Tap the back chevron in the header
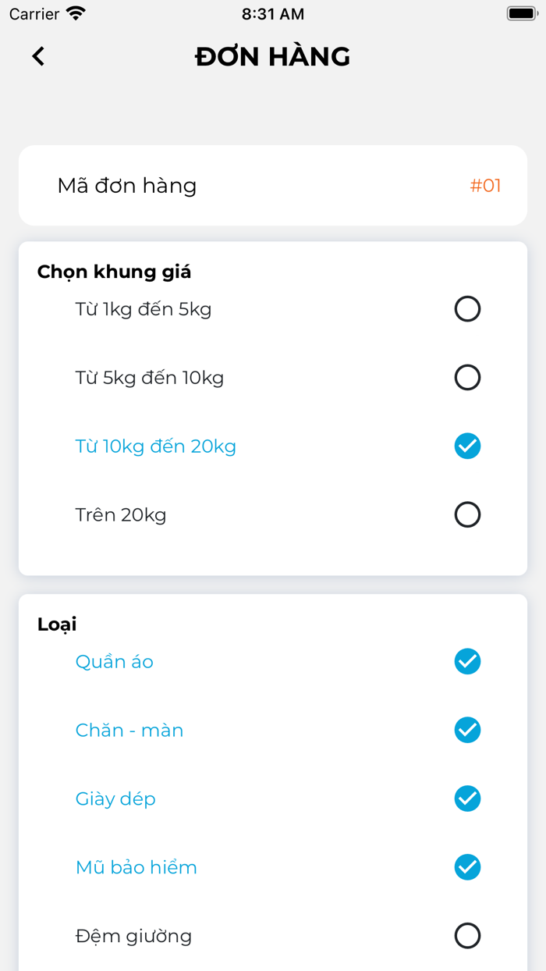 (x=38, y=56)
